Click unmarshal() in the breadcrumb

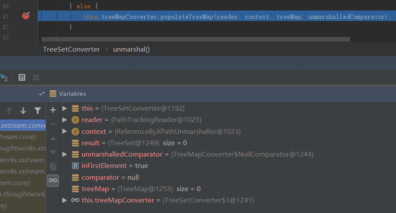[x=131, y=49]
